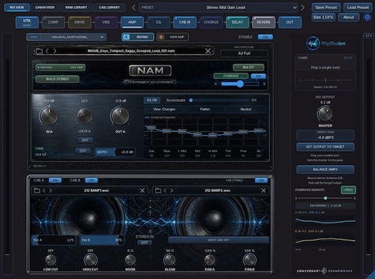
Task: Open the settings gear icon beside About
Action: pos(367,17)
